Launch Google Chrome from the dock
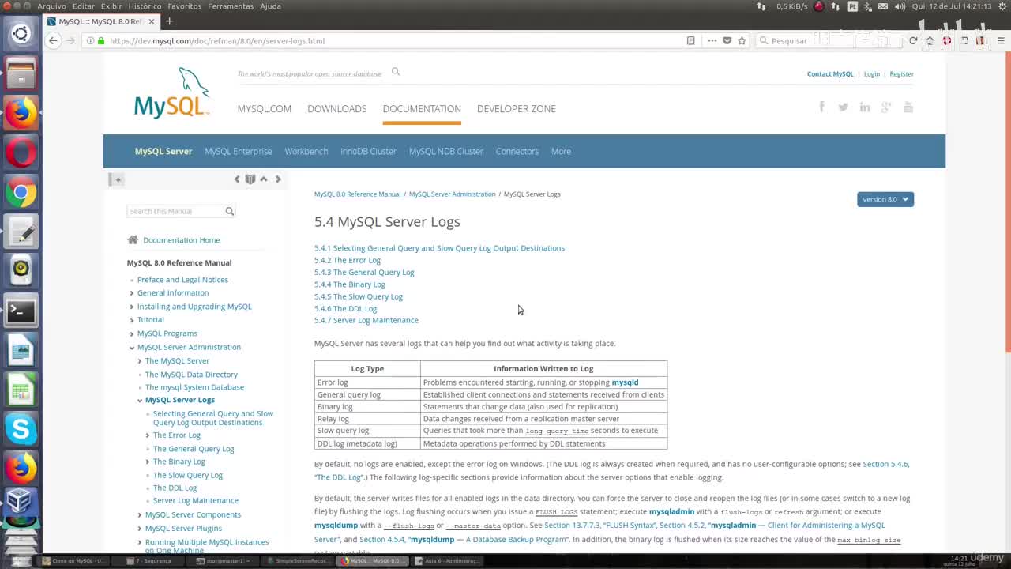This screenshot has height=569, width=1011. 21,192
